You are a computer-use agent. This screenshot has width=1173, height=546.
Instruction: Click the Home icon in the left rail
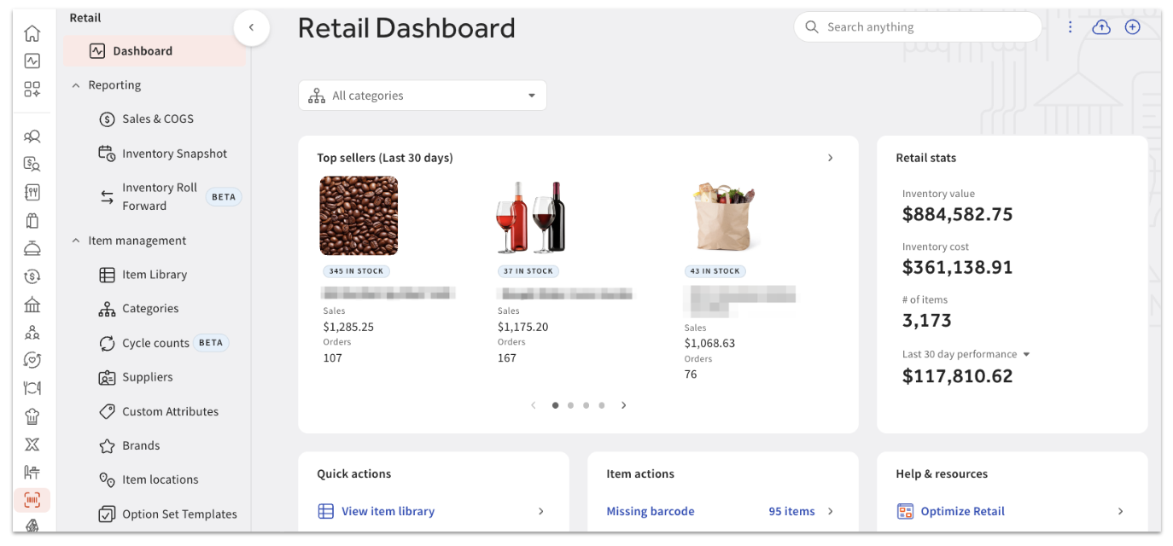(32, 32)
